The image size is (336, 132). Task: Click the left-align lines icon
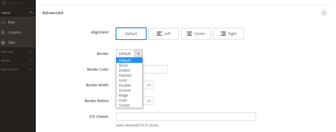coord(159,34)
